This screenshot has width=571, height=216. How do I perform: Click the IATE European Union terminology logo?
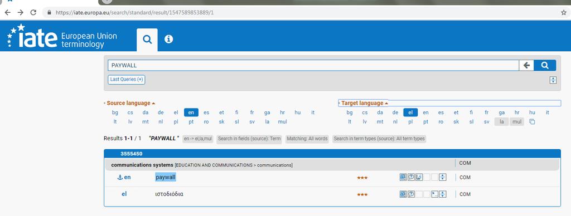[62, 37]
